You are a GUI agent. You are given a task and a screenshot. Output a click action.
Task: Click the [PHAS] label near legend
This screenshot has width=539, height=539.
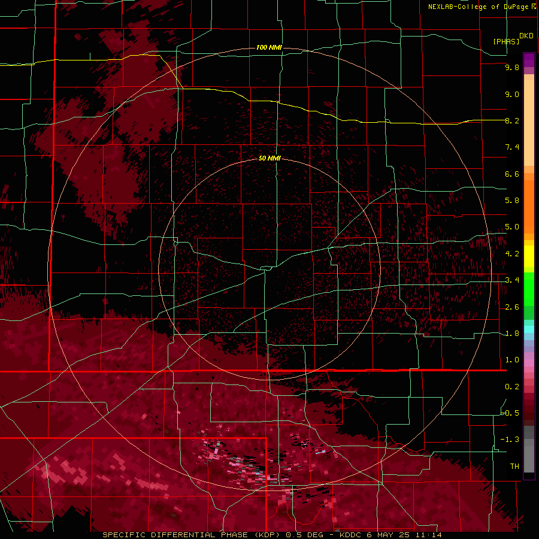click(x=506, y=41)
